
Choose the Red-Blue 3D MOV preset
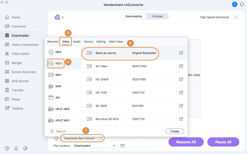pyautogui.click(x=134, y=119)
